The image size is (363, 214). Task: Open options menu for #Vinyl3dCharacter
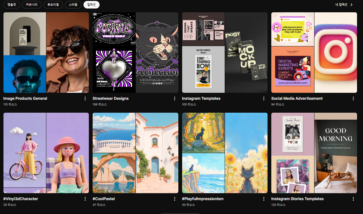(85, 199)
